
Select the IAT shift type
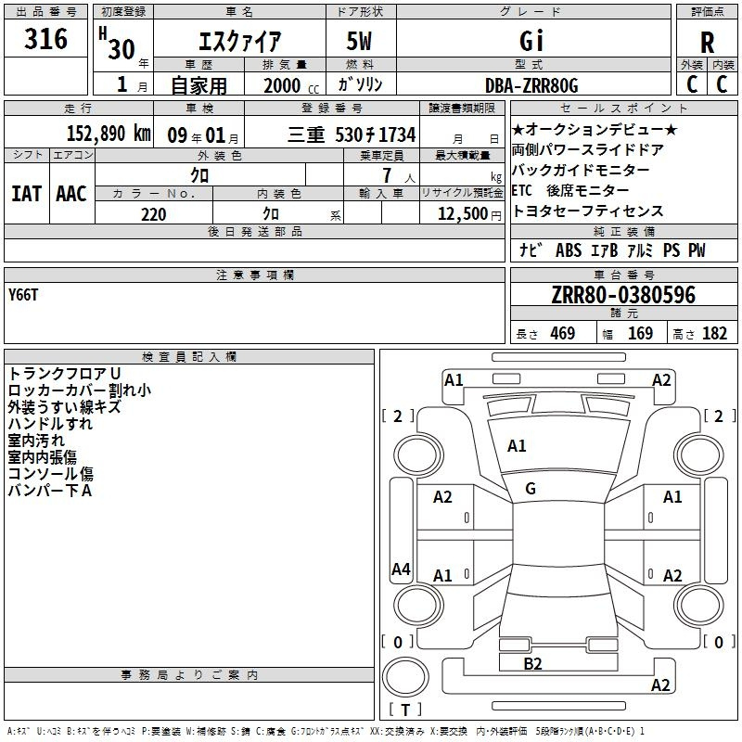point(26,193)
